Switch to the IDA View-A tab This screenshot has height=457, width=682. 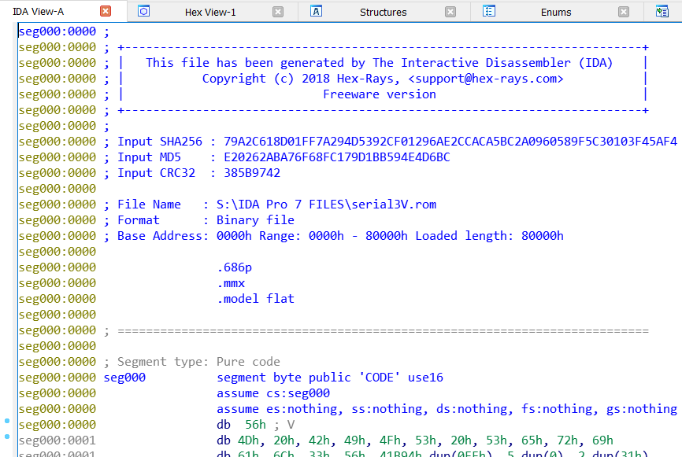[39, 11]
